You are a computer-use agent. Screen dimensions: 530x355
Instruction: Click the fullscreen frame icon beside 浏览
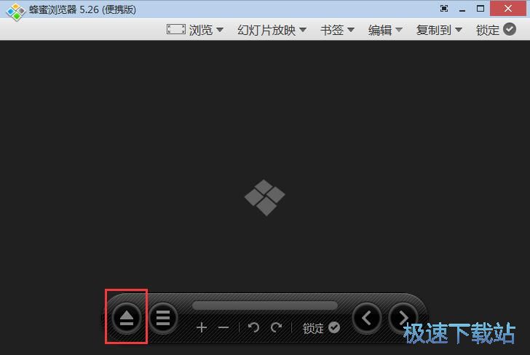175,29
